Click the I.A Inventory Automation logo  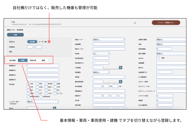pos(19,23)
